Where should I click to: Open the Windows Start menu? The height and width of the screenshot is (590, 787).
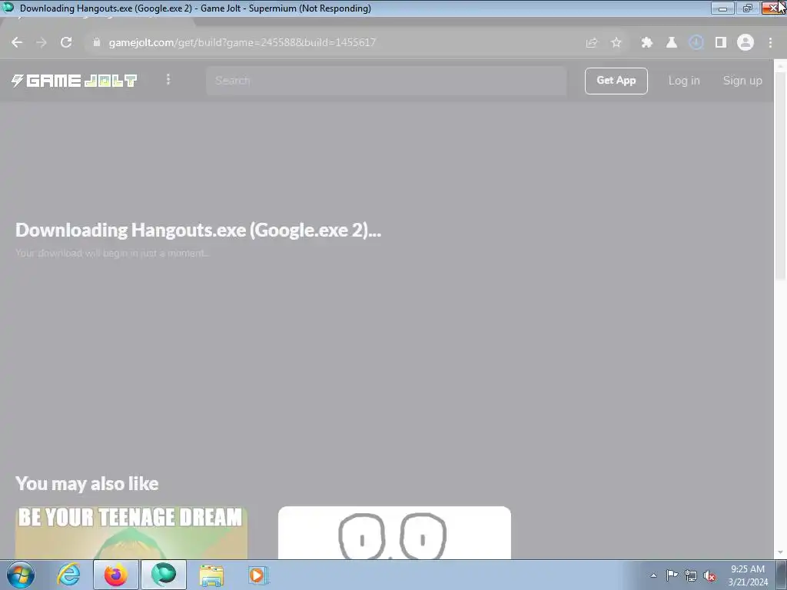(x=21, y=575)
